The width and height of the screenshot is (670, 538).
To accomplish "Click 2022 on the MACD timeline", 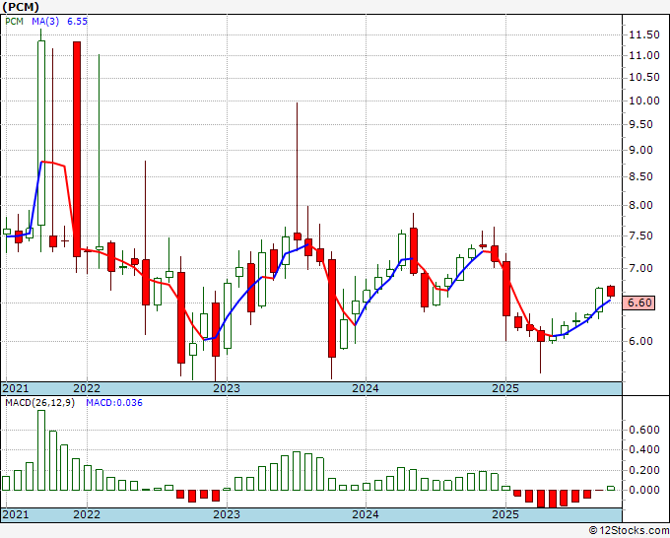I will pyautogui.click(x=87, y=514).
